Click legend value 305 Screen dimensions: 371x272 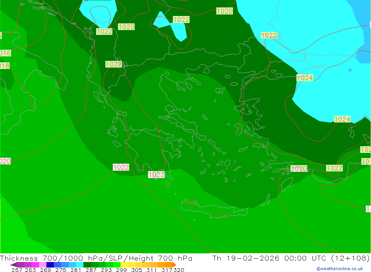pos(136,270)
